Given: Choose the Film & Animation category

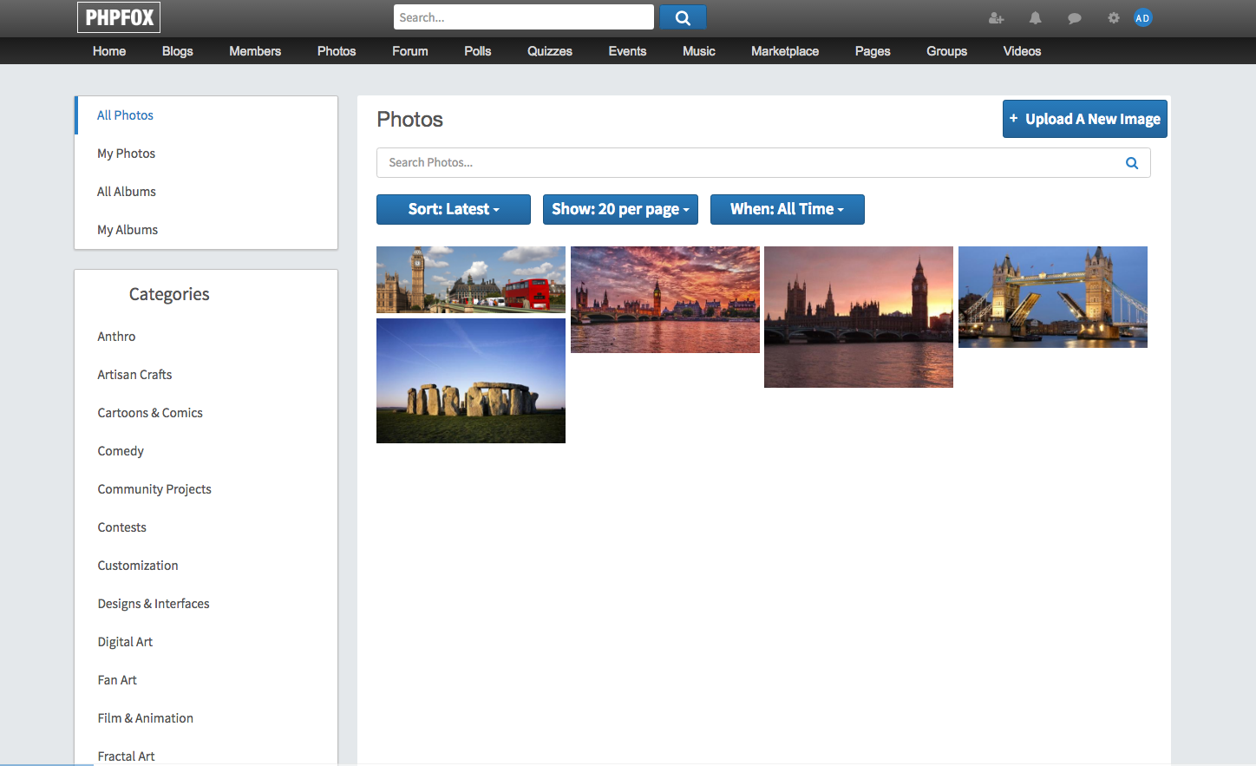Looking at the screenshot, I should 146,718.
